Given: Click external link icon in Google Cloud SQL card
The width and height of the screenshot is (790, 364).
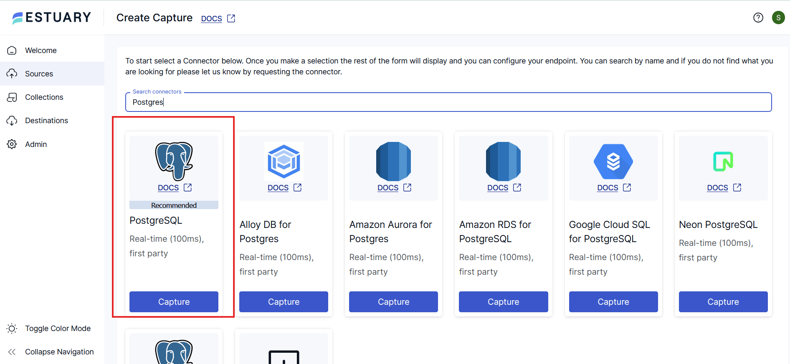Looking at the screenshot, I should tap(627, 187).
